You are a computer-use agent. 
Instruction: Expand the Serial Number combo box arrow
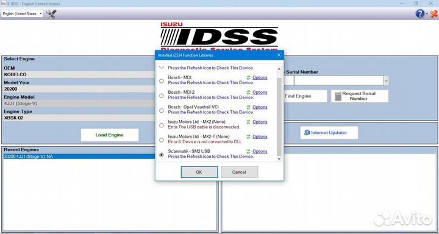(x=386, y=81)
